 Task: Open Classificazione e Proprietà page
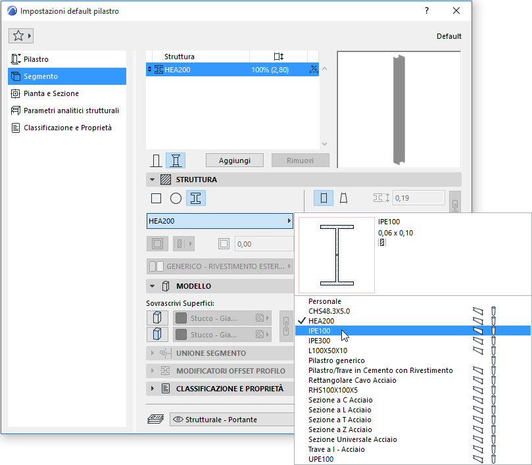tap(67, 128)
